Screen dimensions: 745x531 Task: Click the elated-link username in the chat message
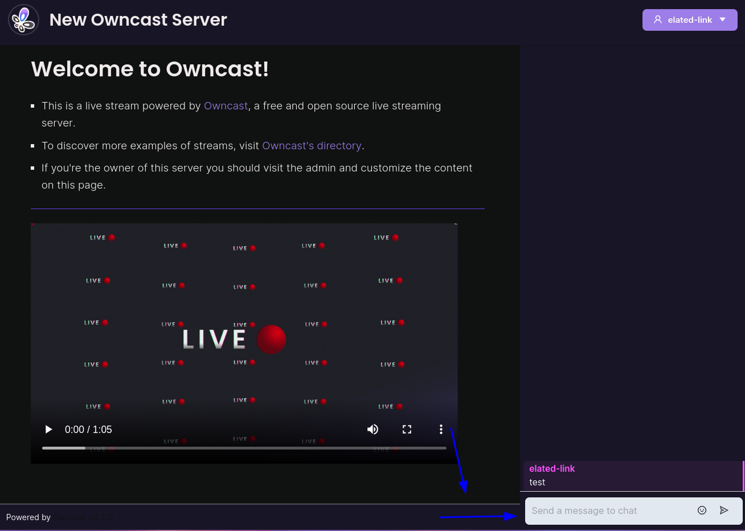pyautogui.click(x=552, y=468)
